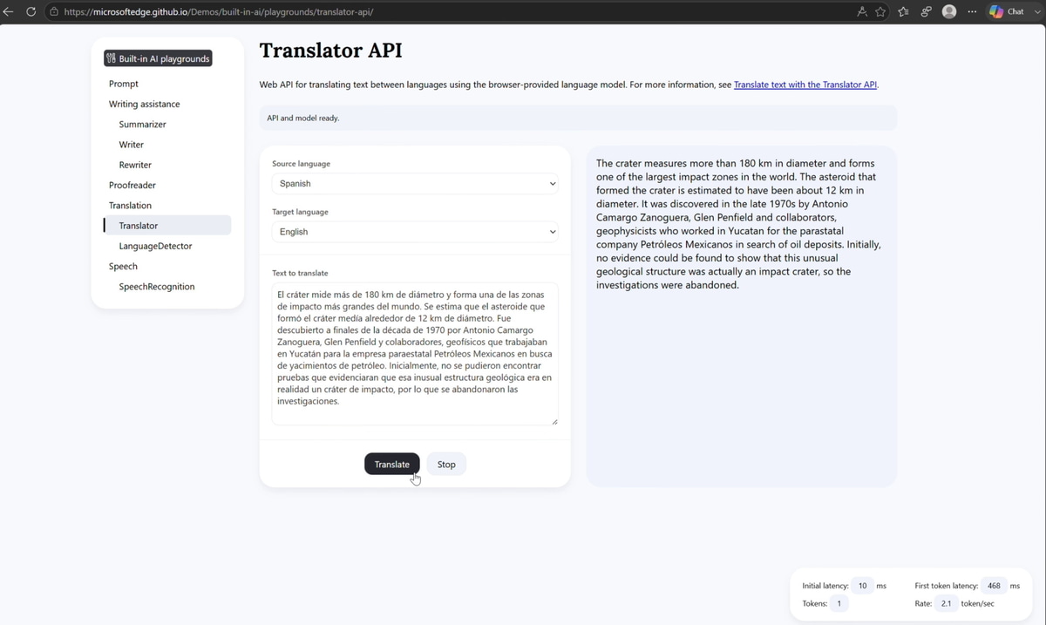Click inside the Text to translate box

pyautogui.click(x=415, y=354)
